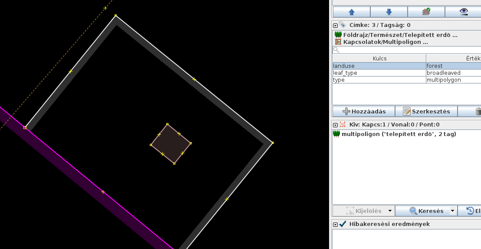
Task: Click the history button beside Keresés
Action: point(470,211)
